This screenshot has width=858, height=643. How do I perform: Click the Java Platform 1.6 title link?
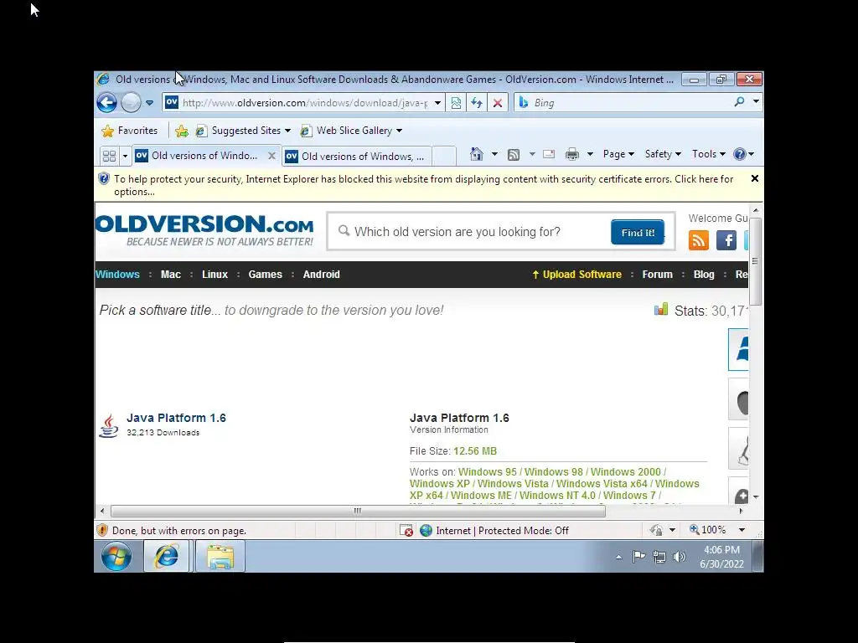176,418
